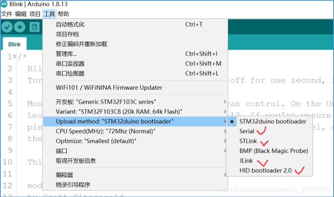Expand the 编程器 programmer submenu
Image resolution: width=334 pixels, height=197 pixels.
tap(135, 175)
